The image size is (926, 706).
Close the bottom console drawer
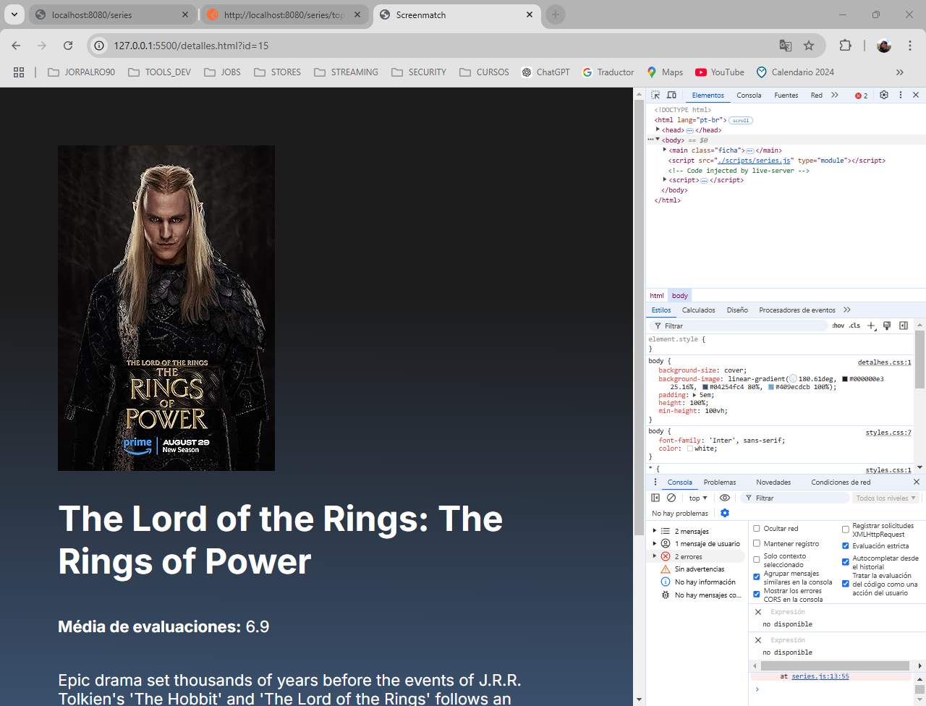pos(917,482)
